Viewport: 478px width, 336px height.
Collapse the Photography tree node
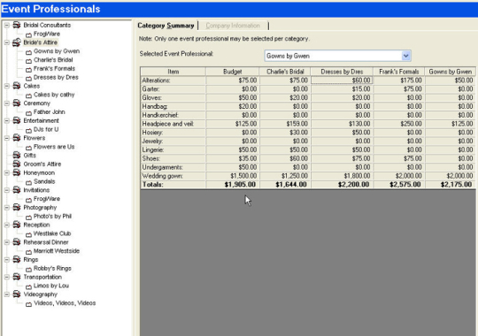tap(7, 208)
